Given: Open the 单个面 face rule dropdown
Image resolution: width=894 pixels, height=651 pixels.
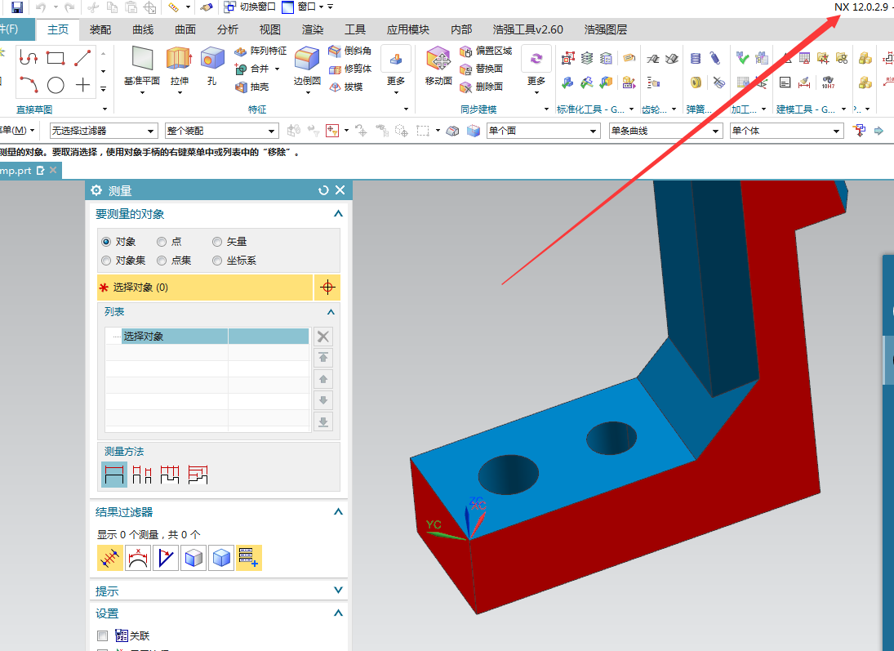Looking at the screenshot, I should (x=544, y=132).
